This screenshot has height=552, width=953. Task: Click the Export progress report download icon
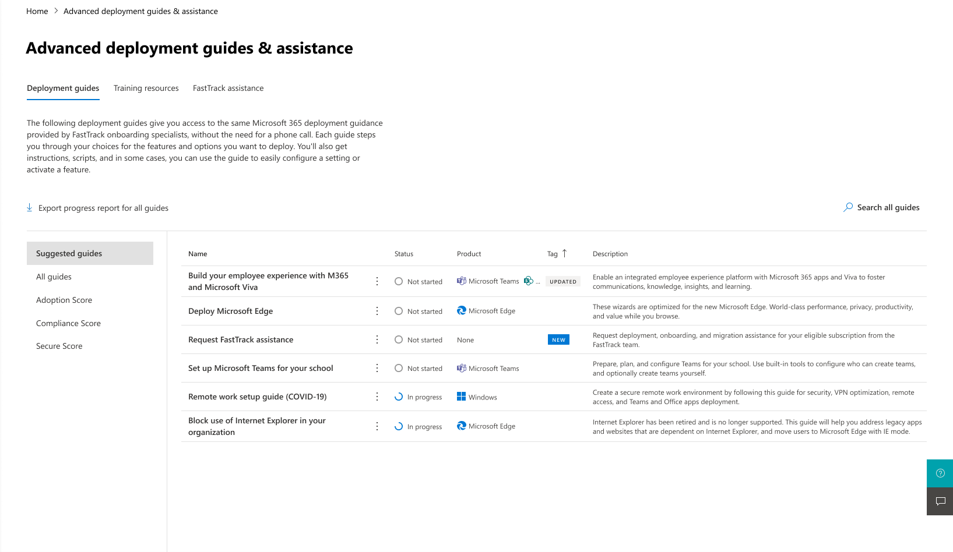point(30,208)
